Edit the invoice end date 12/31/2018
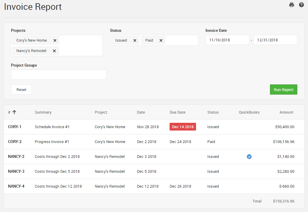 click(275, 40)
